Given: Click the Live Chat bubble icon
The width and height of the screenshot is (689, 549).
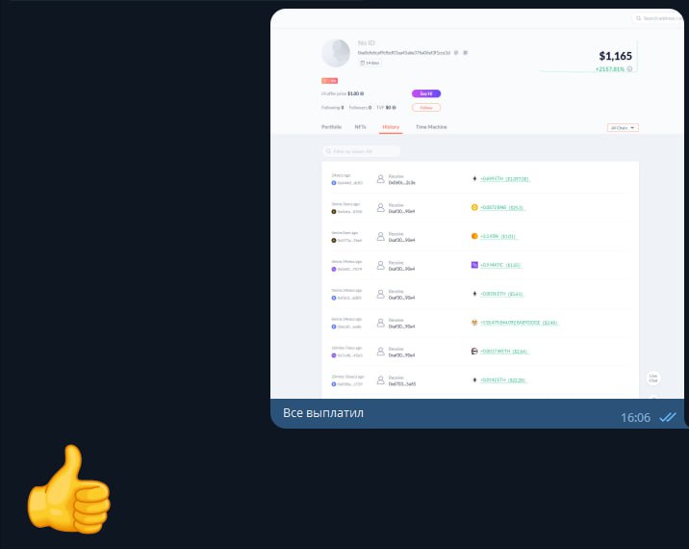Looking at the screenshot, I should tap(652, 379).
